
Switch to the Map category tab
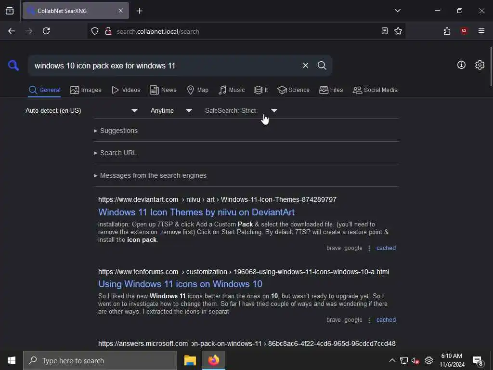click(197, 90)
